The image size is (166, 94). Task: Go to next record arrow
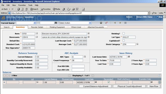(120, 23)
